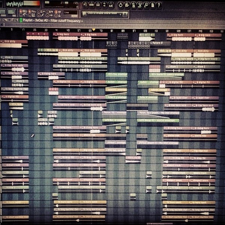
Task: Click the render to WAV file icon
Action: point(127,5)
